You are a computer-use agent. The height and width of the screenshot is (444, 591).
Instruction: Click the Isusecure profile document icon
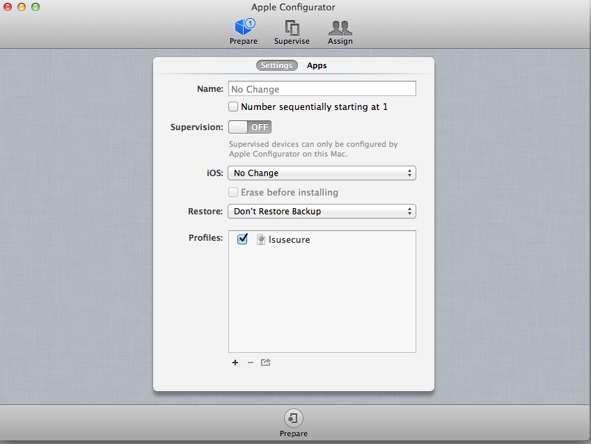[x=261, y=239]
